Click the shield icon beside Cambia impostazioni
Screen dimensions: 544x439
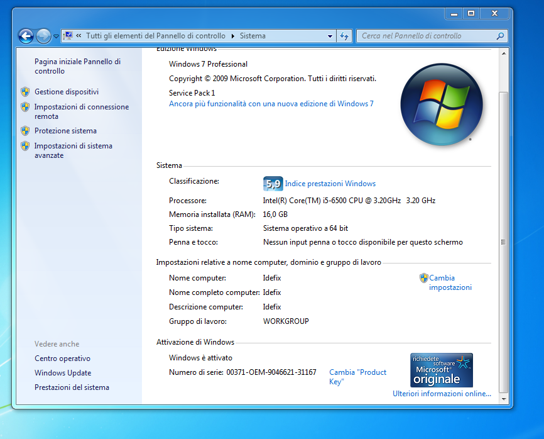tap(423, 278)
